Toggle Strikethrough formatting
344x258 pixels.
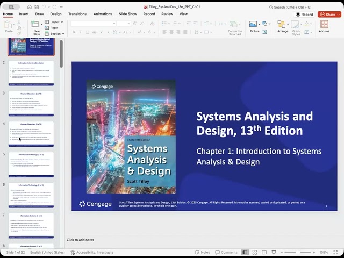pyautogui.click(x=95, y=32)
